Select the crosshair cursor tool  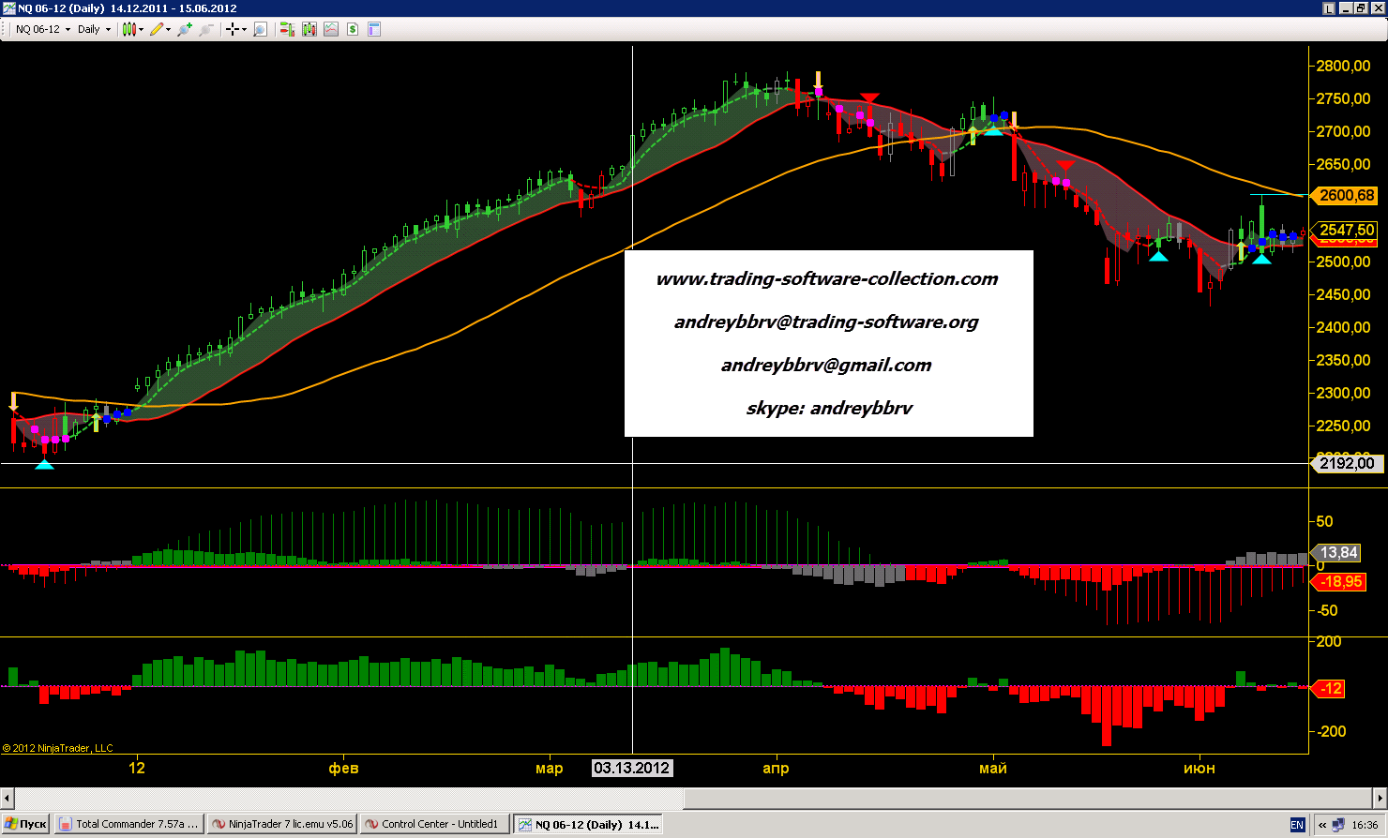(234, 29)
